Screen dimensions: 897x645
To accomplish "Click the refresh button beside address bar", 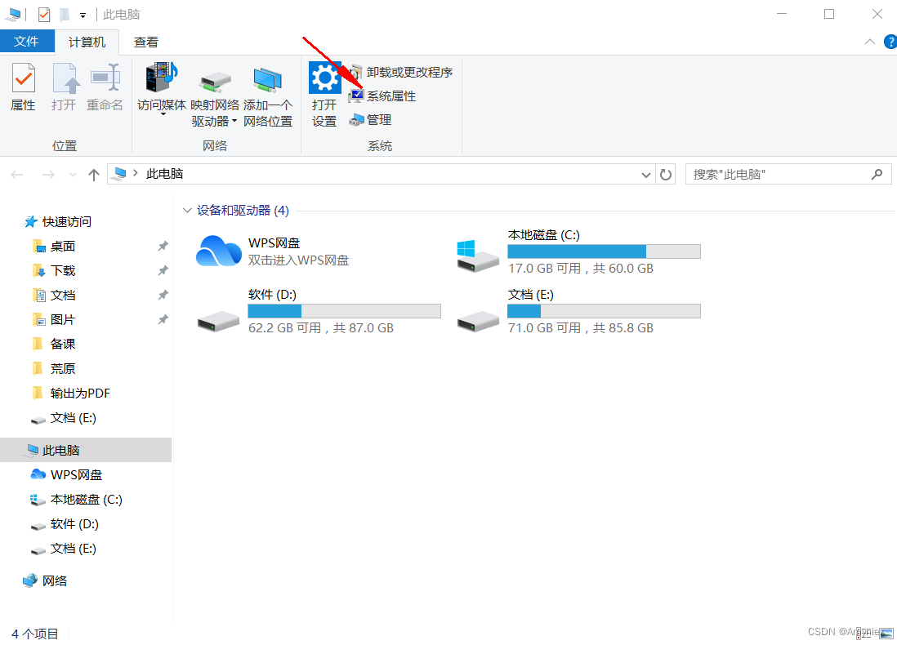I will (665, 175).
